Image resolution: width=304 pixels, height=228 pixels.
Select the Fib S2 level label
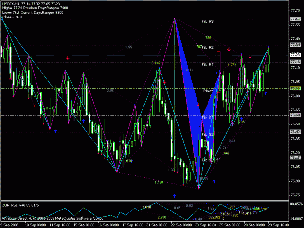point(207,135)
